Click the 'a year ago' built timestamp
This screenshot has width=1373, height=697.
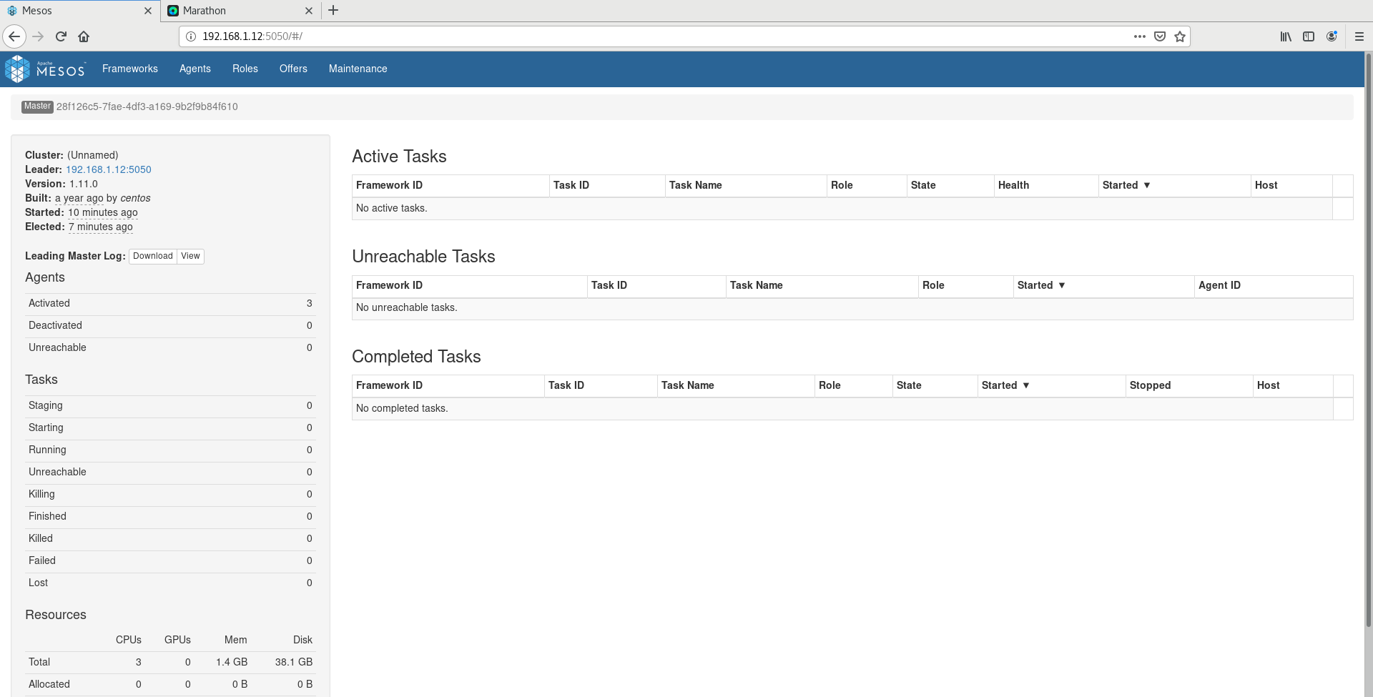tap(79, 198)
